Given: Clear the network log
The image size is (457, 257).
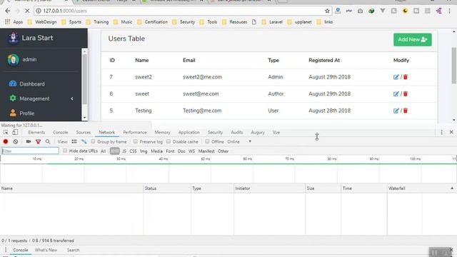Looking at the screenshot, I should [16, 141].
